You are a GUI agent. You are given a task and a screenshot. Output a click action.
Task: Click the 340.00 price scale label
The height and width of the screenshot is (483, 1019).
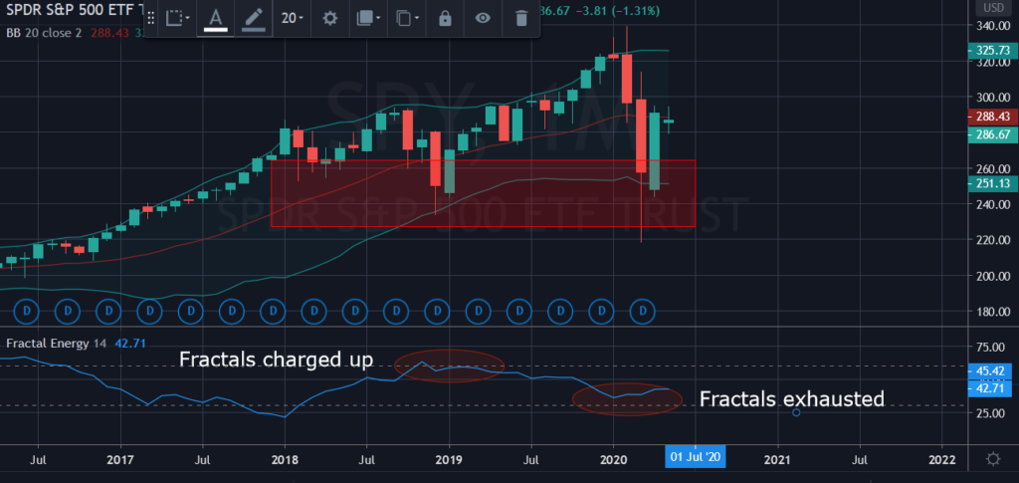click(x=992, y=26)
